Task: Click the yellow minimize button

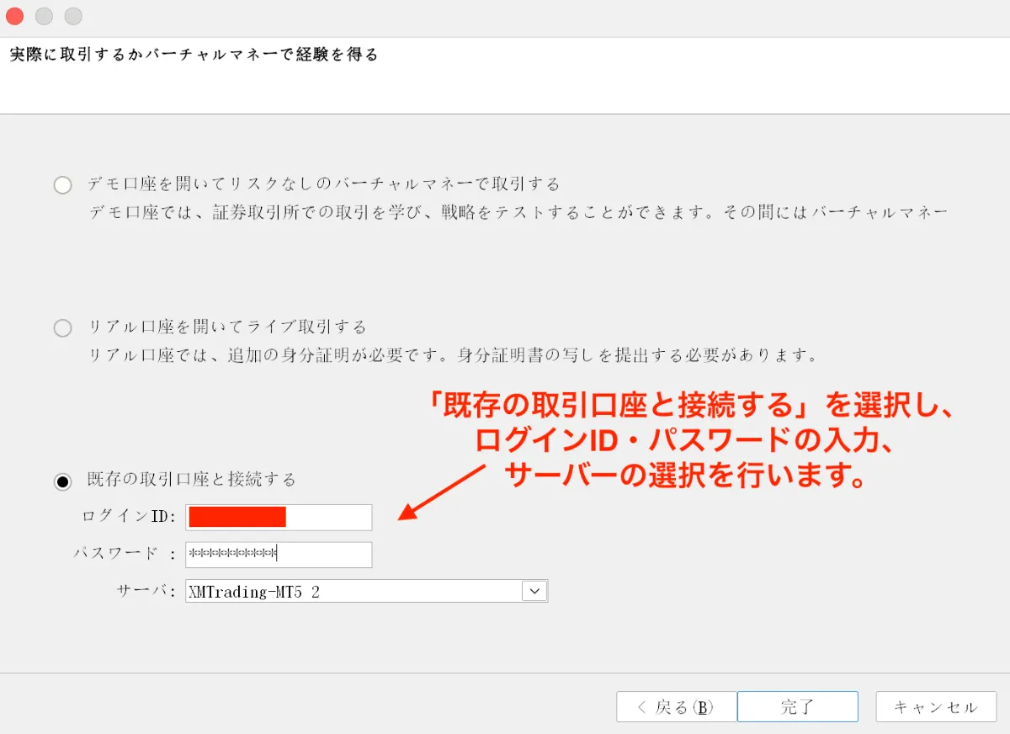Action: 44,16
